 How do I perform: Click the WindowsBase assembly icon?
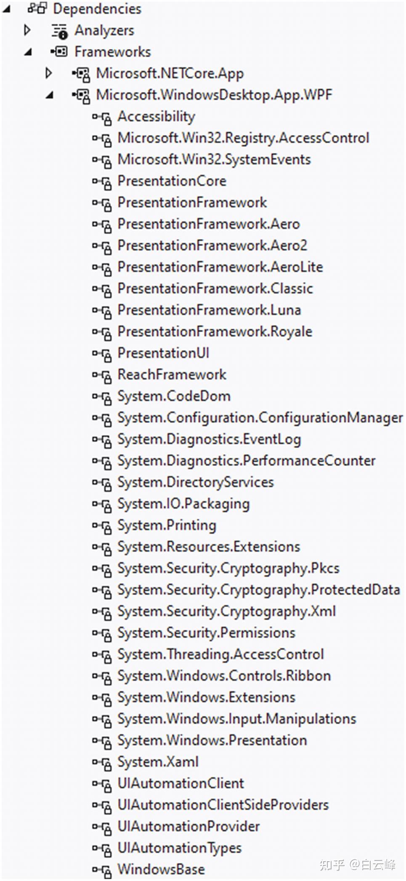(x=102, y=870)
